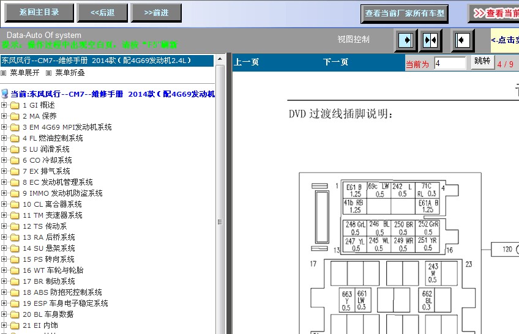This screenshot has width=519, height=334.
Task: Click folder icon of 11 TM 变速器系统
Action: click(x=15, y=215)
